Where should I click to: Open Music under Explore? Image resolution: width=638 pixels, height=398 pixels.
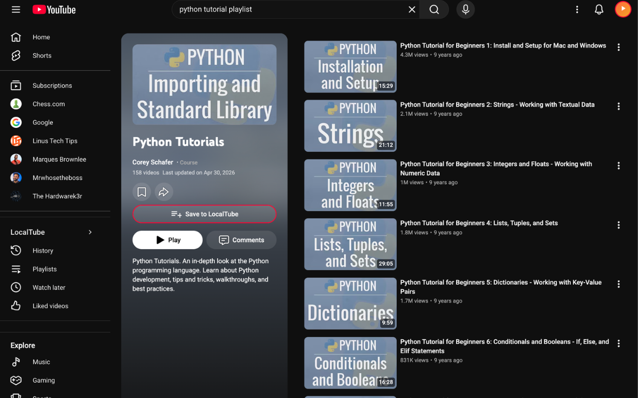click(x=55, y=362)
